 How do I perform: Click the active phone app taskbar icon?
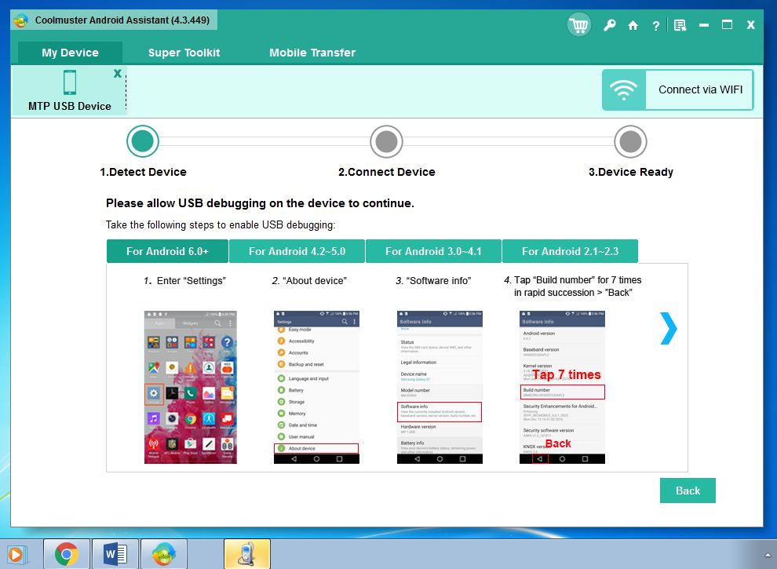pos(247,554)
